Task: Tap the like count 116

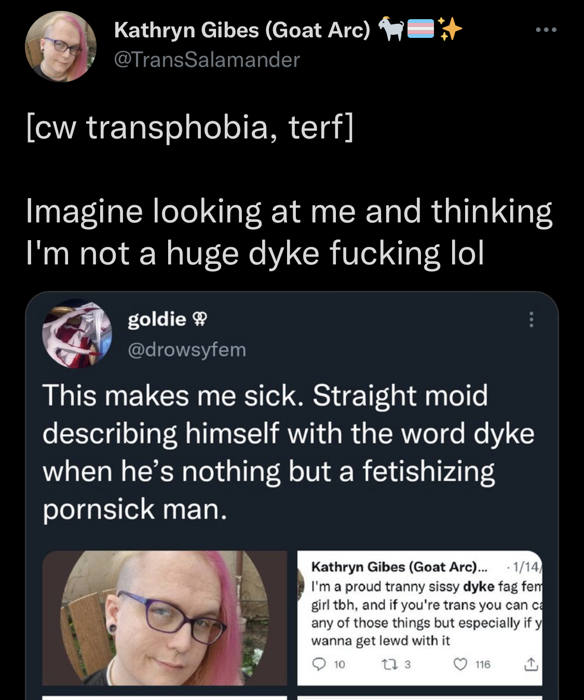Action: tap(483, 664)
